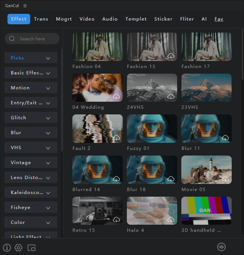Expand the Motion category chevron

point(48,88)
